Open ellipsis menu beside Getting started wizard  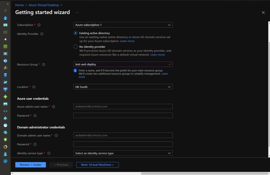coord(77,12)
